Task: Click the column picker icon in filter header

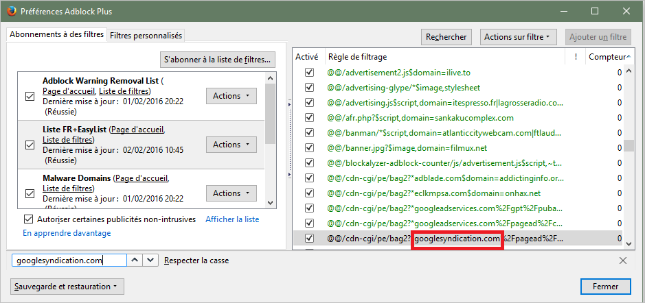Action: click(x=626, y=57)
